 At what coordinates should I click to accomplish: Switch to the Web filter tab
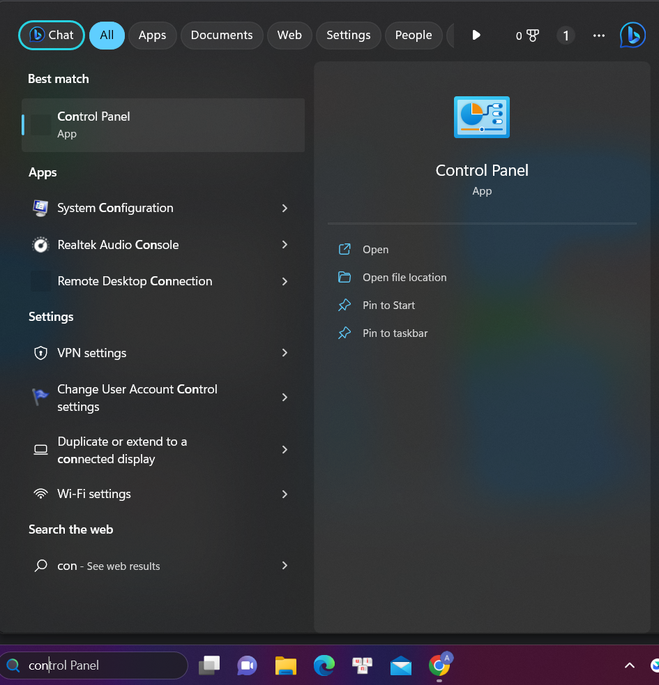coord(289,35)
